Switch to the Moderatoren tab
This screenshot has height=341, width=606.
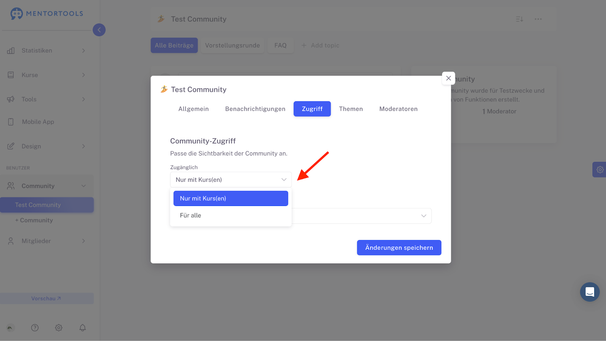pyautogui.click(x=398, y=109)
